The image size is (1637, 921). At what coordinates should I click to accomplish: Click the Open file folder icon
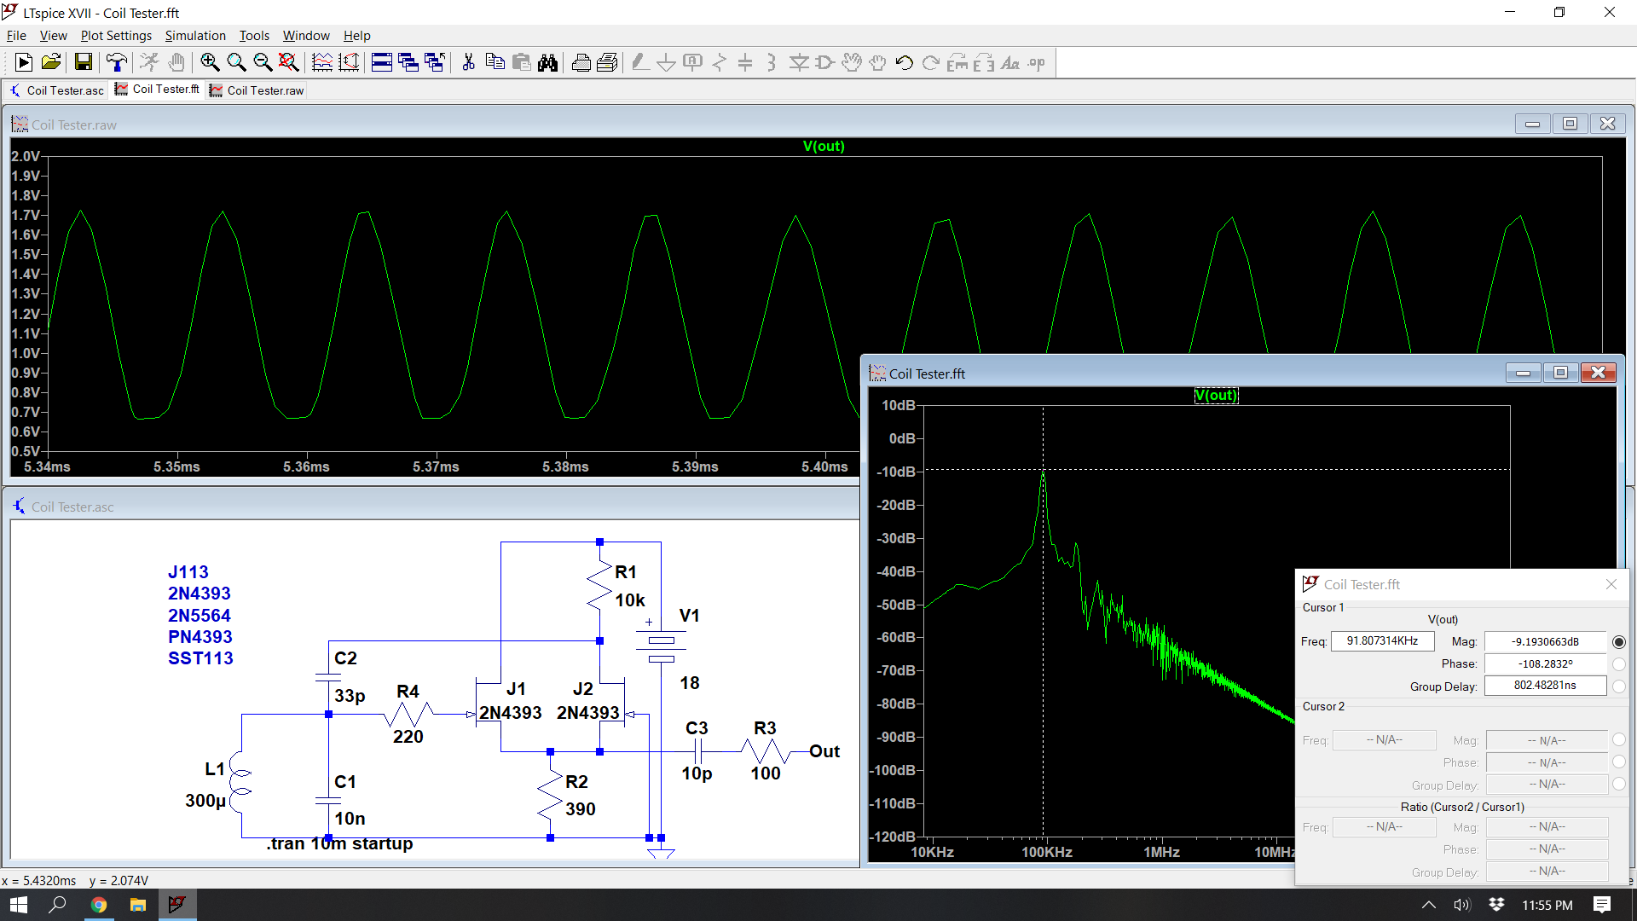pos(51,62)
